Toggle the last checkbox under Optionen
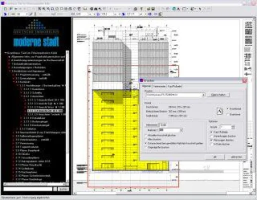257x200 pixels. click(220, 144)
